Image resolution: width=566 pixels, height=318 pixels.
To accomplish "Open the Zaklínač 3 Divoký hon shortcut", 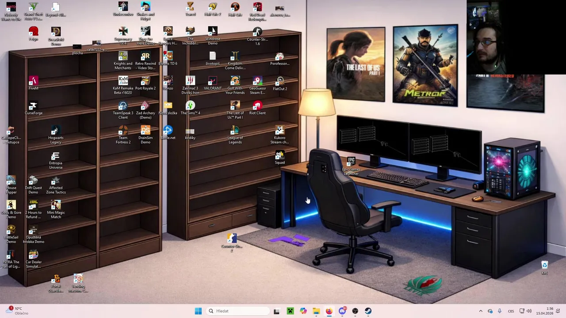I will tap(190, 85).
